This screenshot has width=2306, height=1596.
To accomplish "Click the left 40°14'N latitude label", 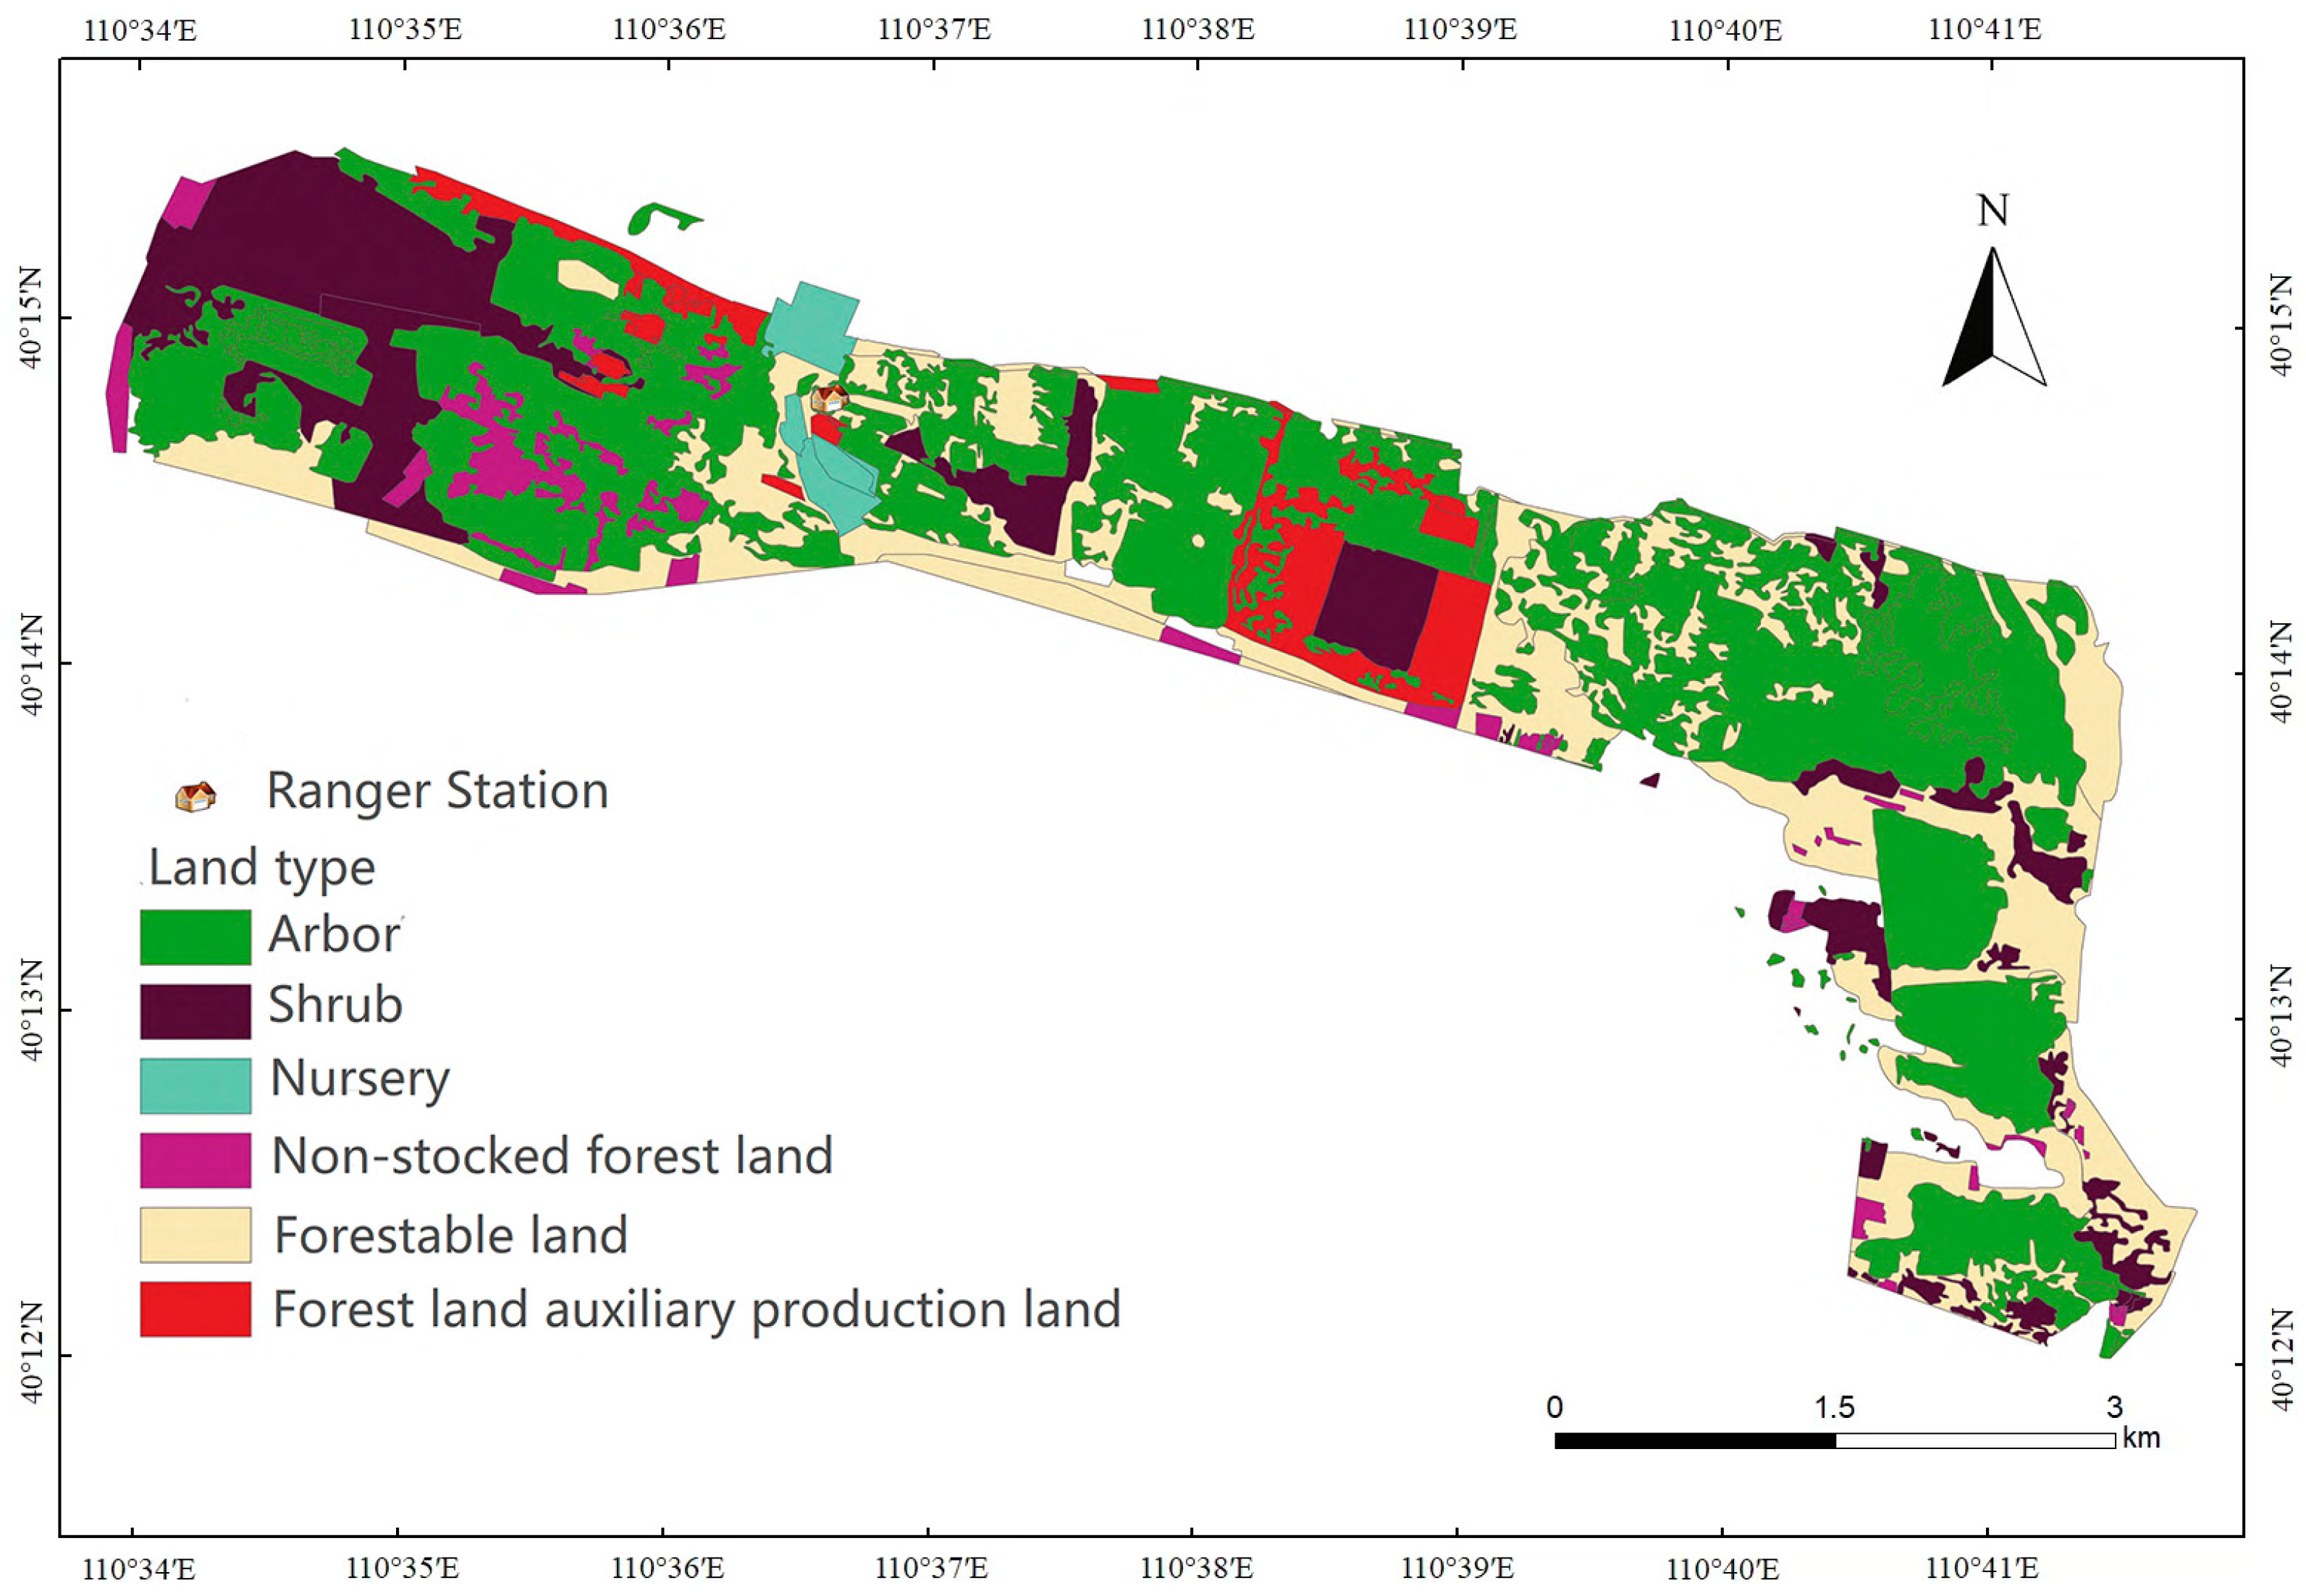I will (x=32, y=665).
